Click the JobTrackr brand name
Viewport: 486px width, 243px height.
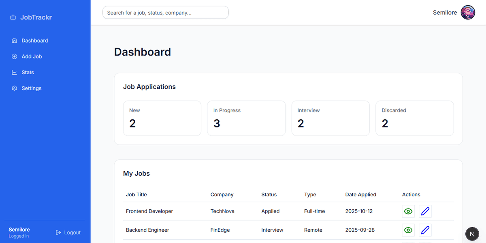point(36,17)
